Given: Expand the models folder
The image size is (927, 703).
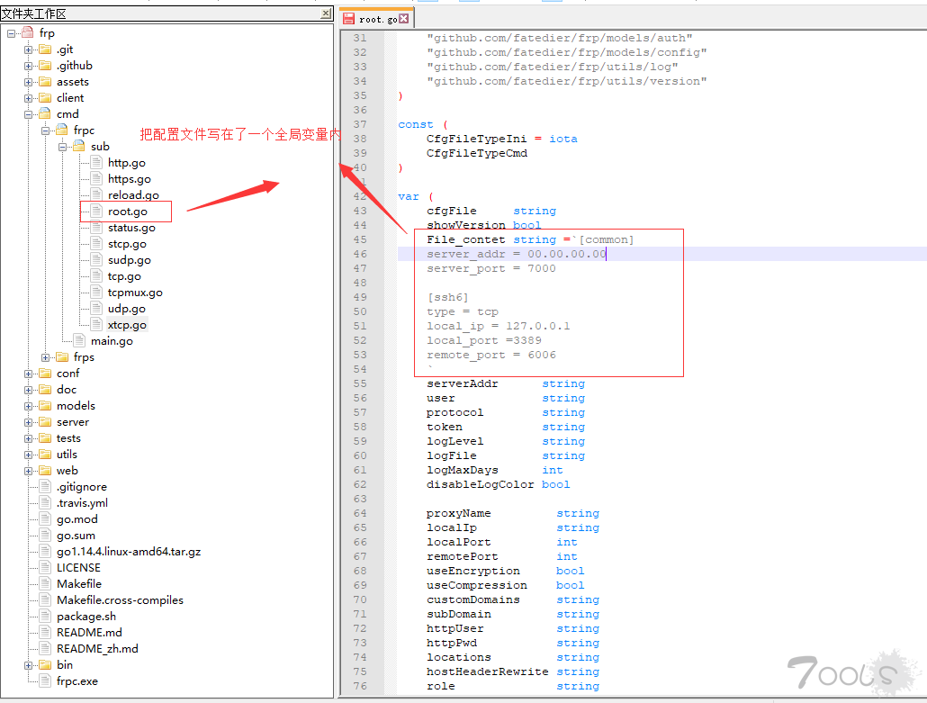Looking at the screenshot, I should pos(29,406).
